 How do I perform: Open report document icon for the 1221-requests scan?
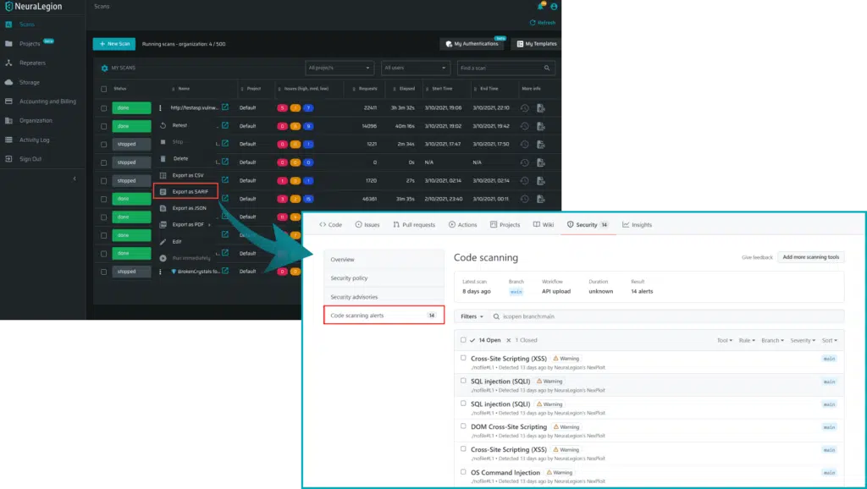(541, 144)
